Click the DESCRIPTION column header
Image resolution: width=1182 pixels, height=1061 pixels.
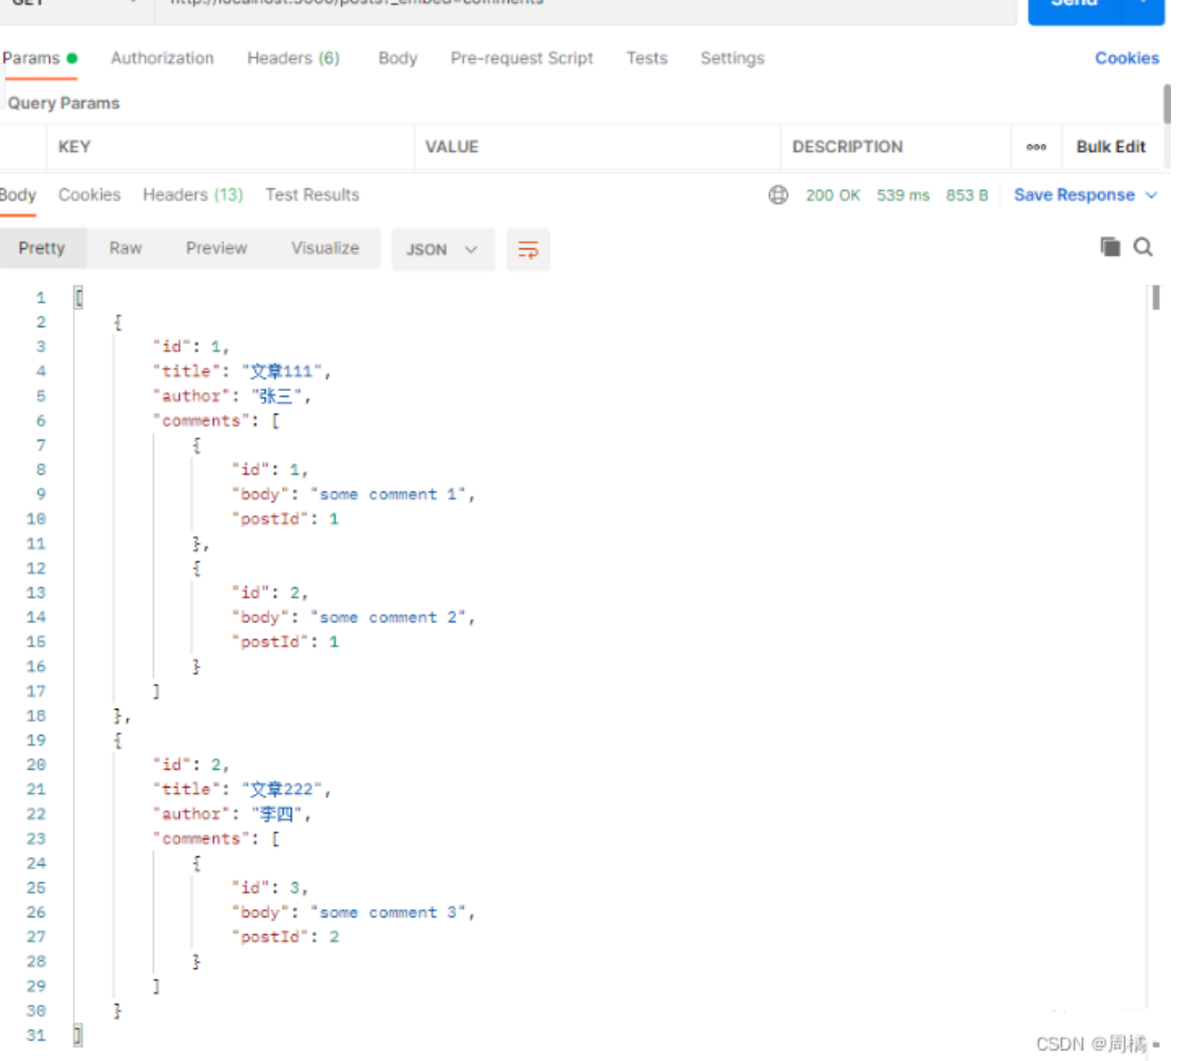(847, 146)
